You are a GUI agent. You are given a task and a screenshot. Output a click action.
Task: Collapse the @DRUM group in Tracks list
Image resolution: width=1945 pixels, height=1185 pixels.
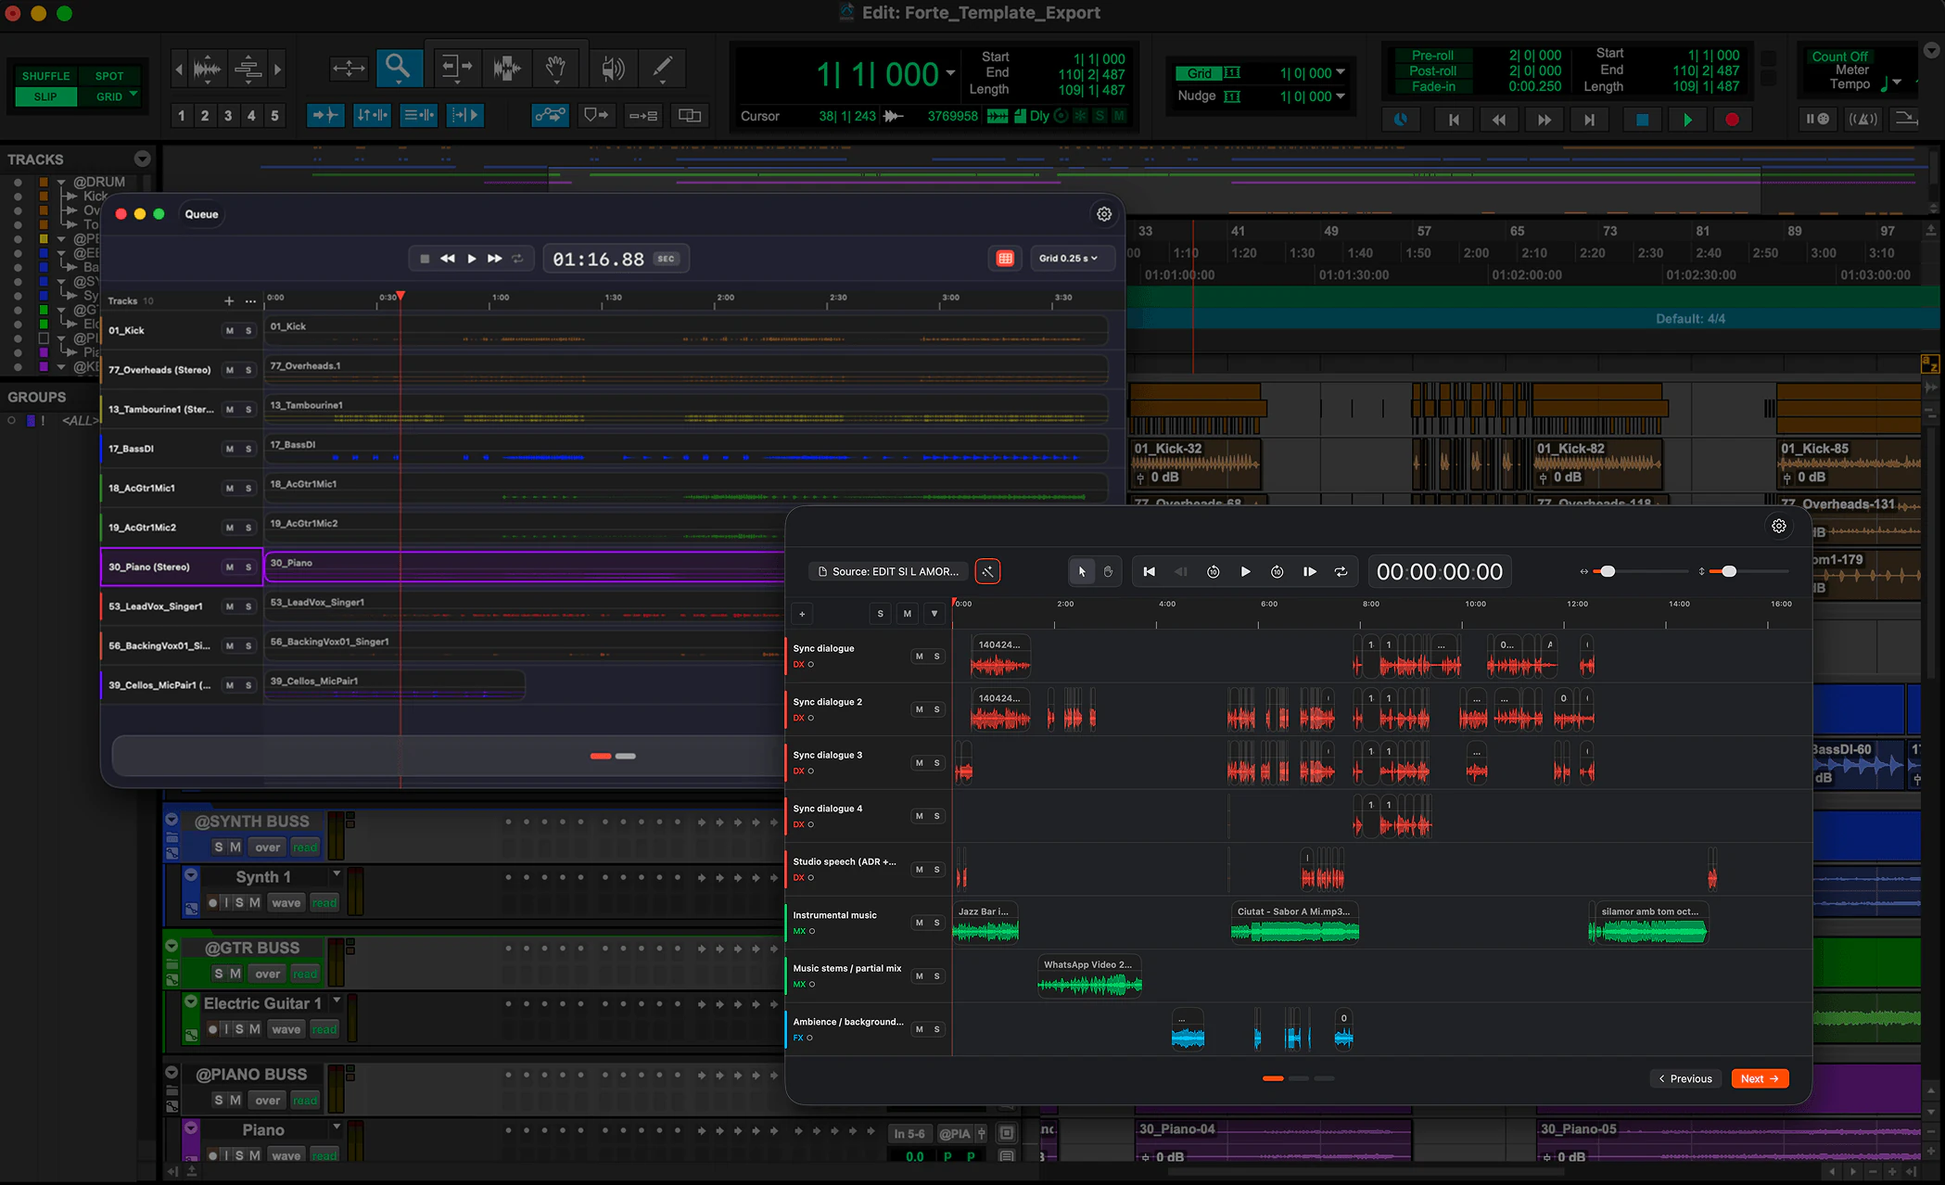(x=61, y=183)
